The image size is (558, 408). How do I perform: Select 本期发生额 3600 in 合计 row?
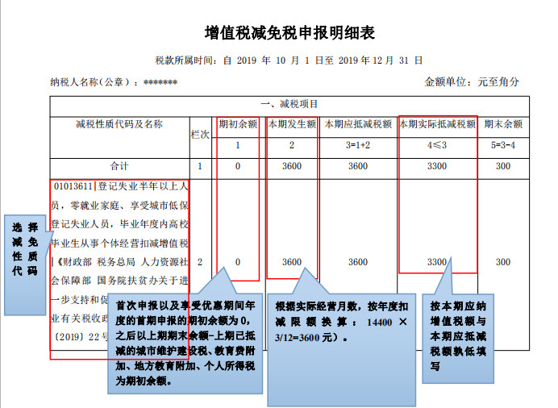pos(292,166)
